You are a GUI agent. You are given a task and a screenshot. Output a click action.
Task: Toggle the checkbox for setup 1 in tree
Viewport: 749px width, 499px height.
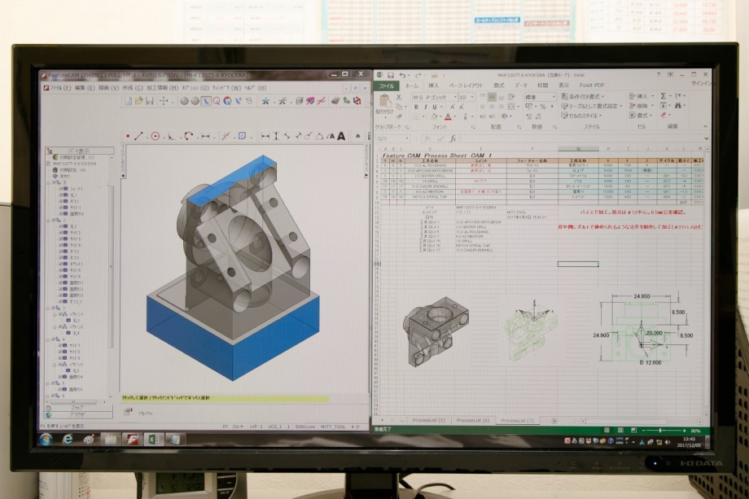click(x=54, y=182)
